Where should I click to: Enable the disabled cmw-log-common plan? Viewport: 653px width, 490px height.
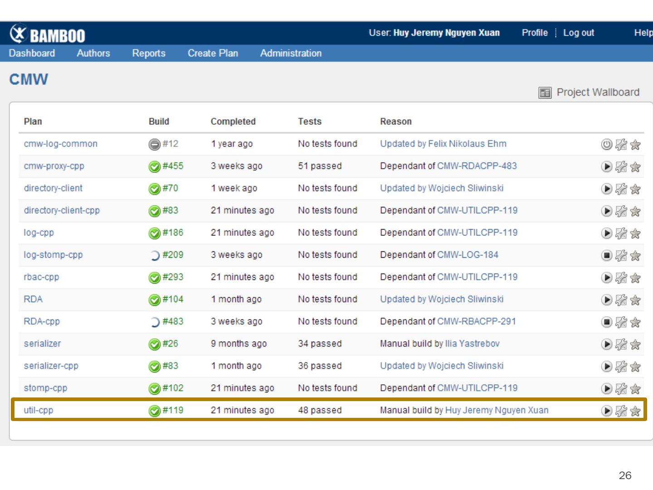pos(606,145)
